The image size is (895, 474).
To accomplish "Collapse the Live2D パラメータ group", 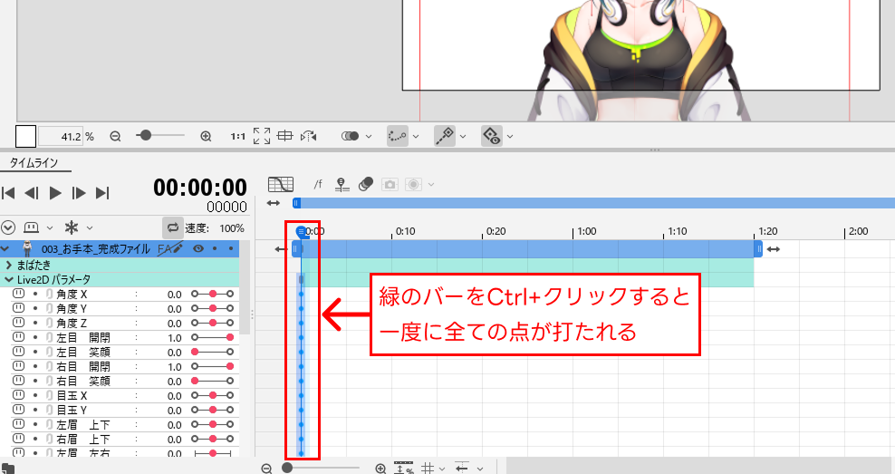I will click(x=8, y=280).
